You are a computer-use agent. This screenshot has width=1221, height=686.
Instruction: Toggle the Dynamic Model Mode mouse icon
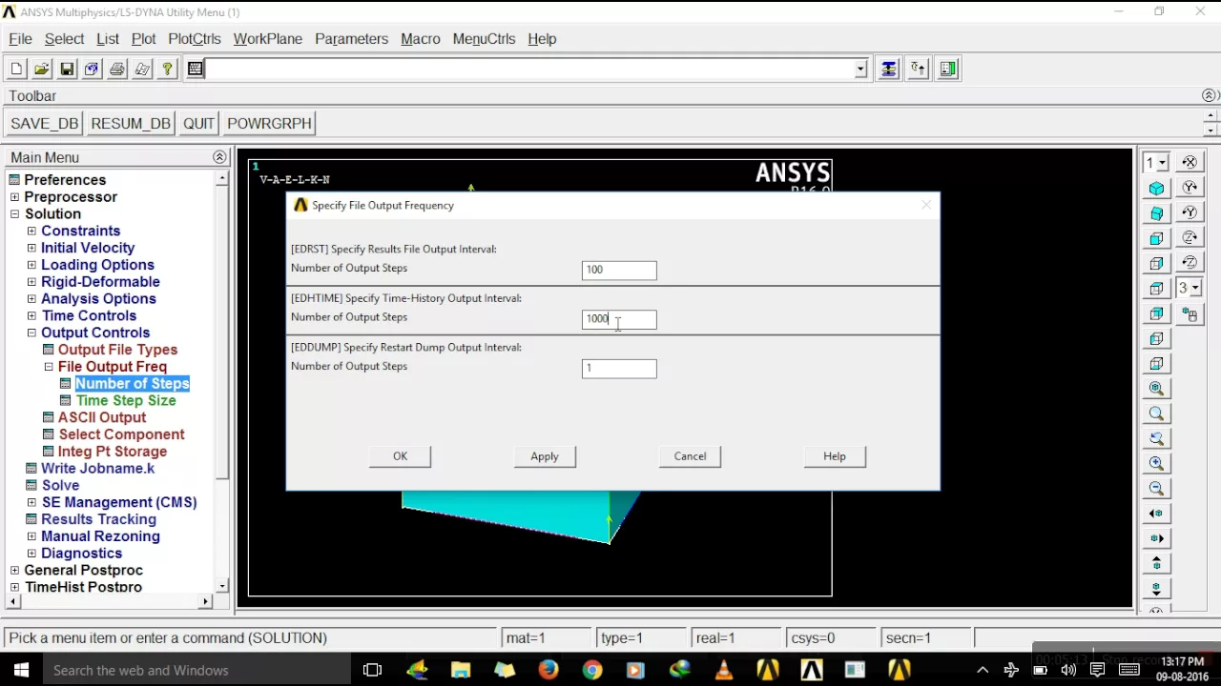tap(1190, 313)
